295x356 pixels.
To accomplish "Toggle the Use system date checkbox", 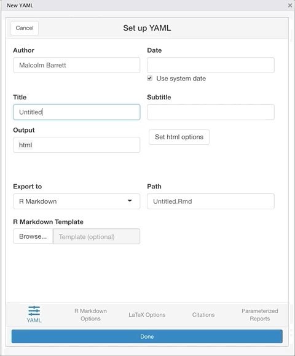I will pyautogui.click(x=149, y=79).
